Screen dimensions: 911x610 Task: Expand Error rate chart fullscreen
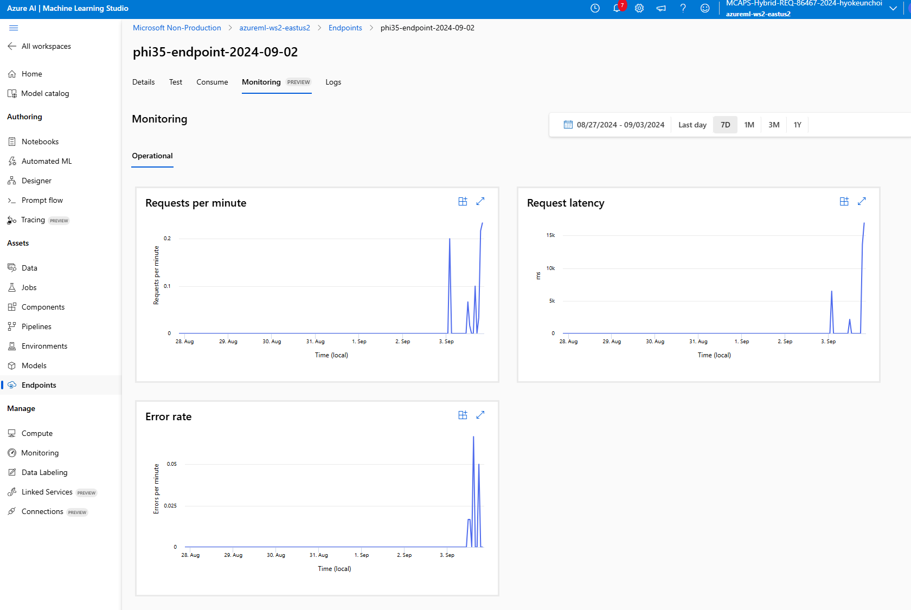coord(480,415)
